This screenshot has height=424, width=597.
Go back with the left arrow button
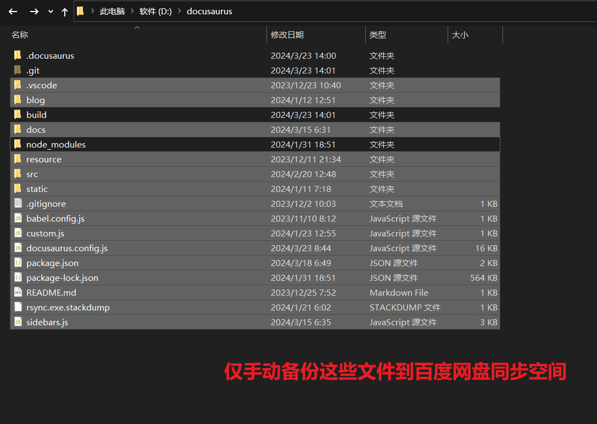13,12
